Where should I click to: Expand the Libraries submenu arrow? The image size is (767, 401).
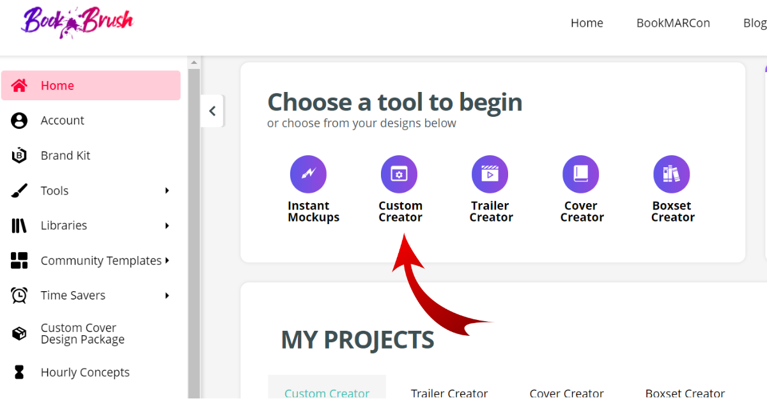click(x=167, y=225)
